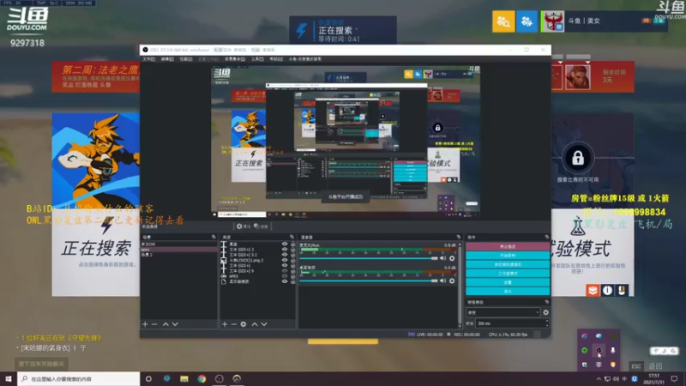Move the selected scene down in Scenes panel
Screen dimensions: 686x386
tap(175, 324)
